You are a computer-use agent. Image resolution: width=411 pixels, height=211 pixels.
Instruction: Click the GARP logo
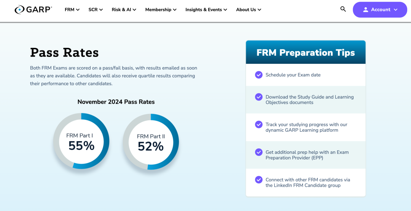coord(33,9)
